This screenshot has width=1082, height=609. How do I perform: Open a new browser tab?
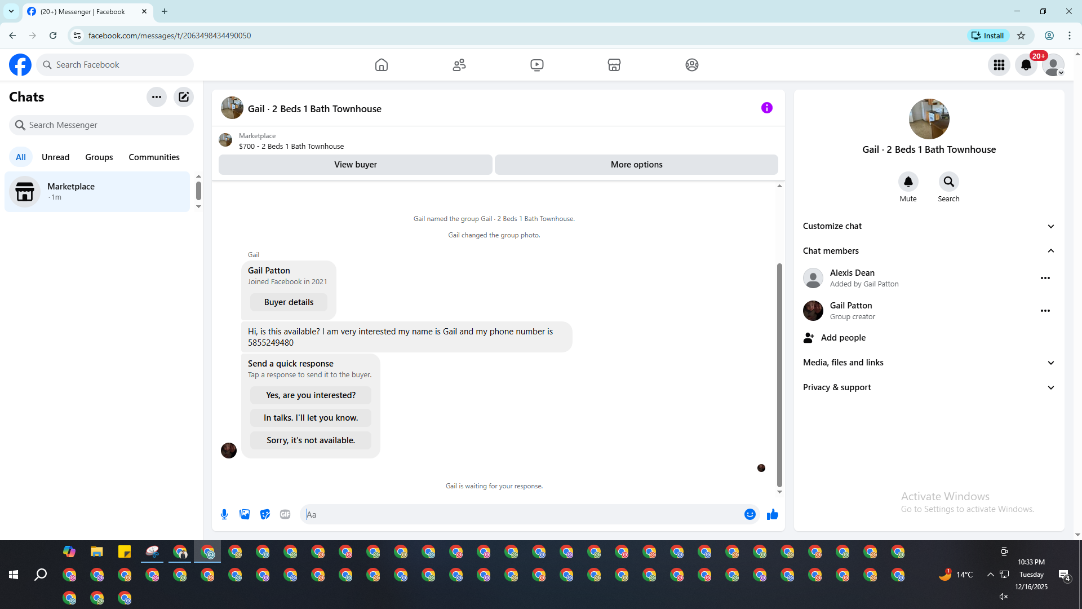coord(165,11)
